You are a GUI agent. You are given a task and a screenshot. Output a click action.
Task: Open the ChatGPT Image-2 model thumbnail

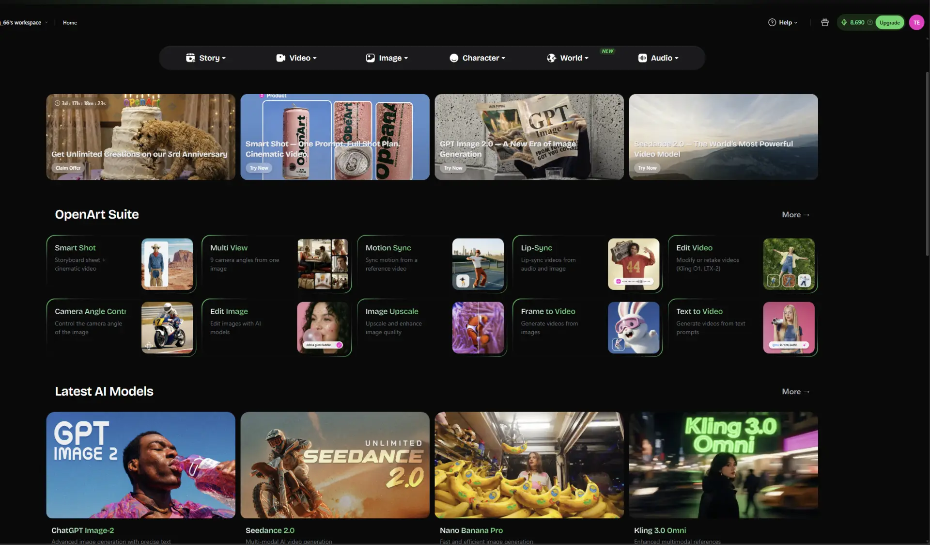140,465
